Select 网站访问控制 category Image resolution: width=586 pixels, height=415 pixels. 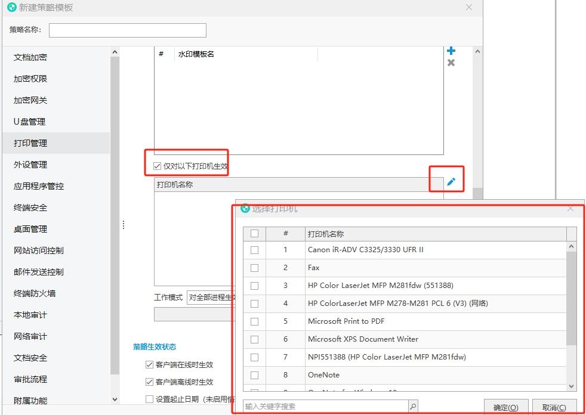[39, 250]
